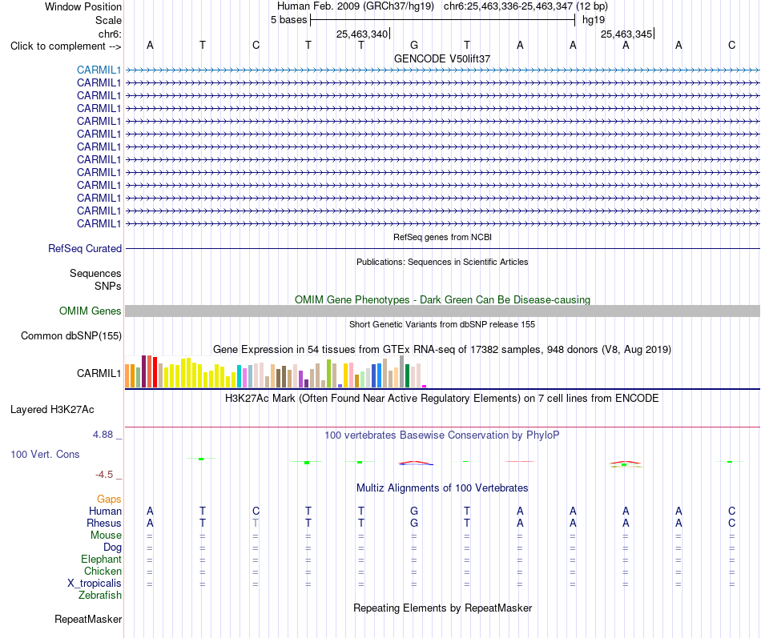
Task: Click the '5 bases' scale bar label
Action: [x=288, y=20]
